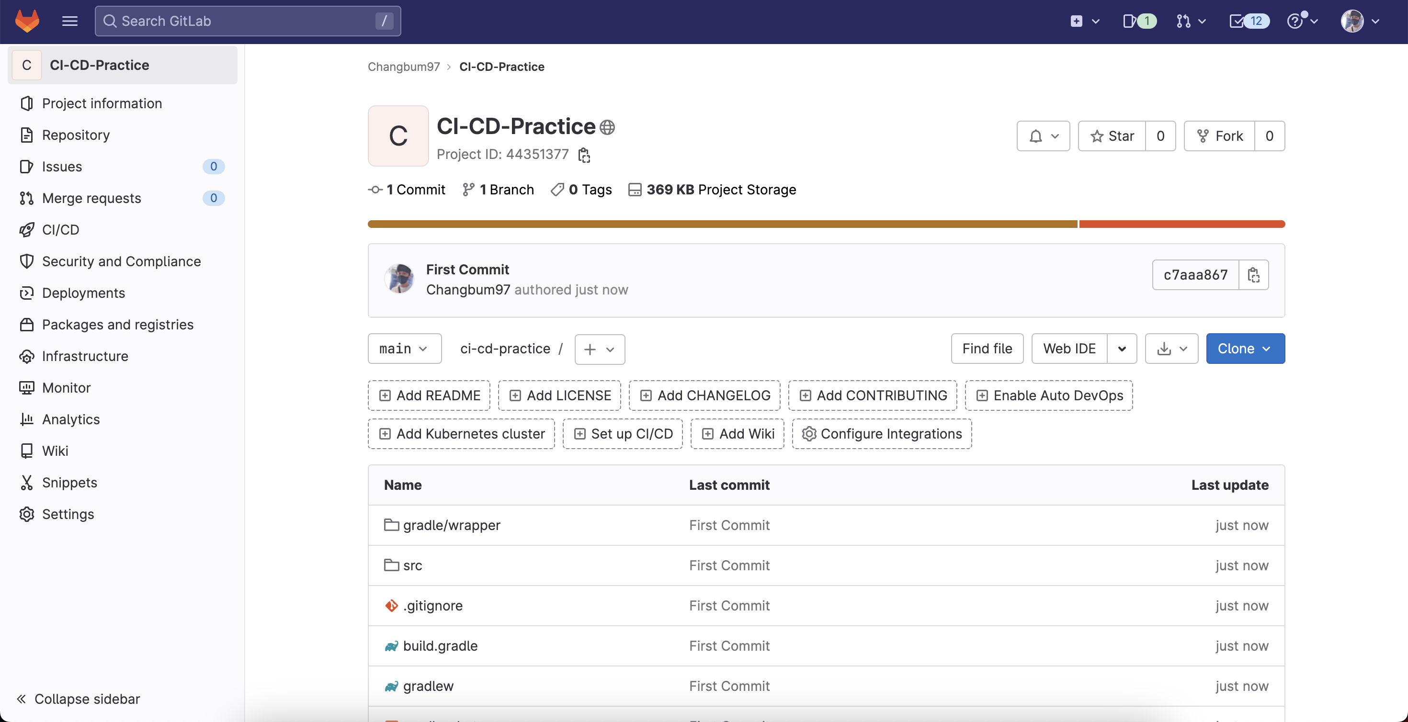Image resolution: width=1408 pixels, height=722 pixels.
Task: Open CI/CD in the sidebar
Action: click(61, 229)
